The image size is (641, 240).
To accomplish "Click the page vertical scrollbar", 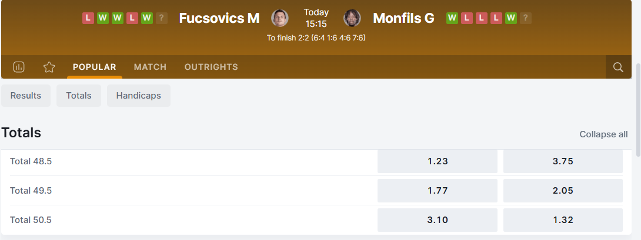I will [x=638, y=106].
